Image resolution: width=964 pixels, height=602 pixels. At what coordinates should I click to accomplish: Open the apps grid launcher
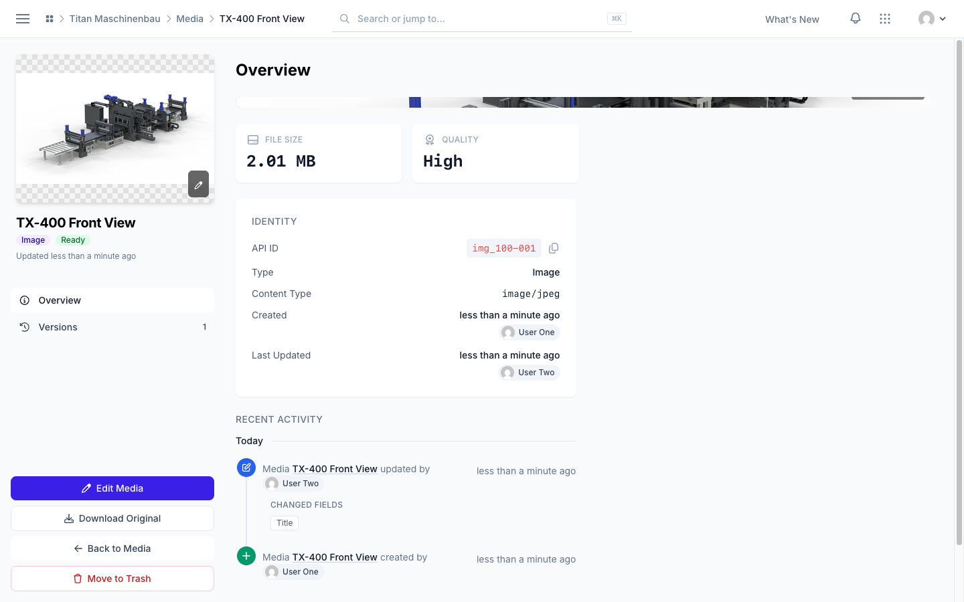(885, 19)
